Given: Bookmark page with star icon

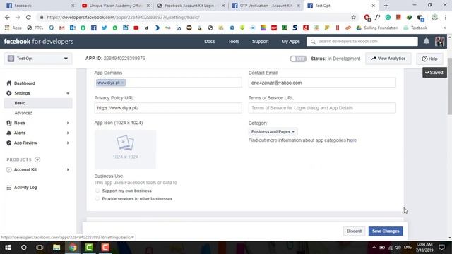Looking at the screenshot, I should click(353, 17).
